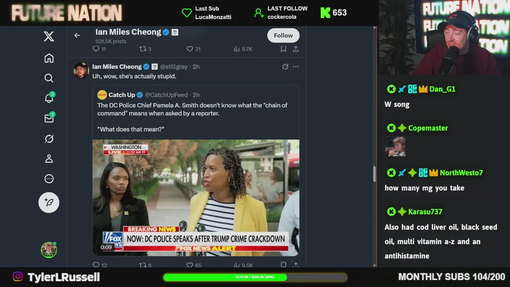Click "Uh, wow, she's actually stupid." text

pyautogui.click(x=134, y=76)
